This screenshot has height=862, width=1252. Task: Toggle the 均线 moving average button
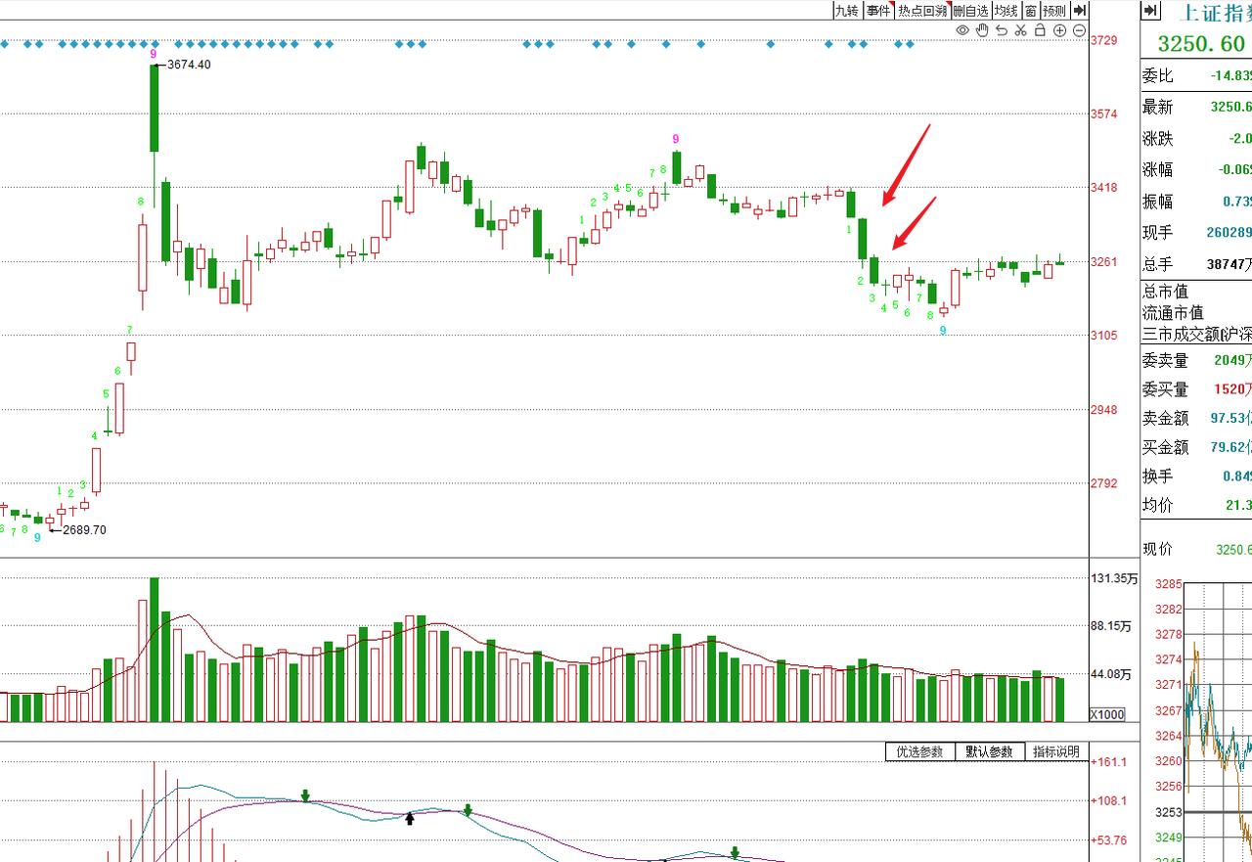pyautogui.click(x=1006, y=11)
